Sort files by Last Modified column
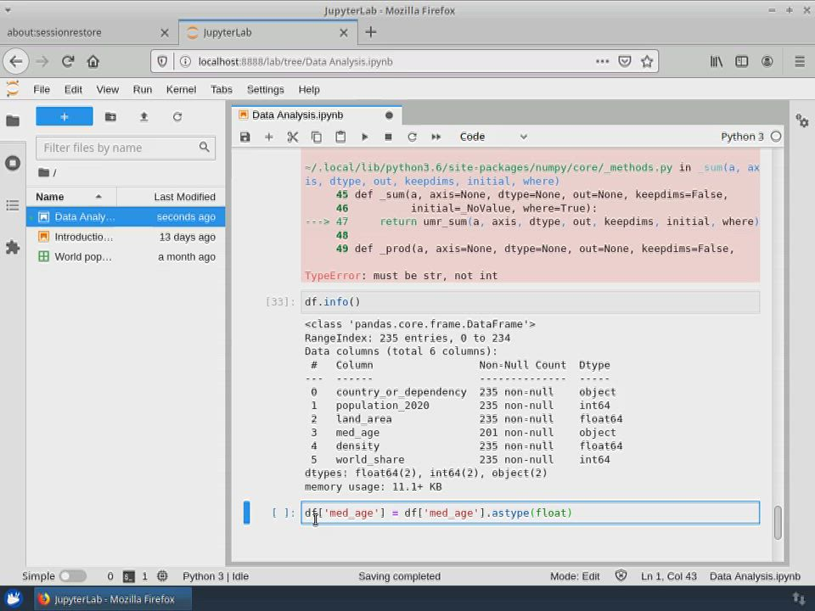The image size is (815, 611). tap(184, 197)
